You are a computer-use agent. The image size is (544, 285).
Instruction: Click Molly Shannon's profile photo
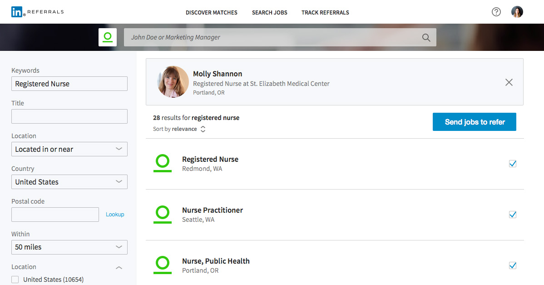click(173, 82)
